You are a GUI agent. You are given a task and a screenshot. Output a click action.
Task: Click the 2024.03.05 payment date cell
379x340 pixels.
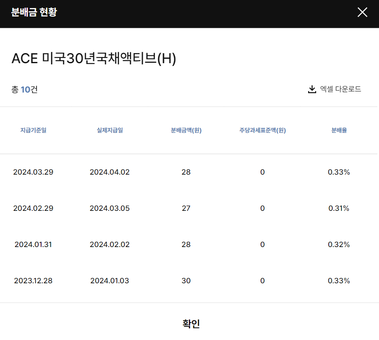click(110, 208)
